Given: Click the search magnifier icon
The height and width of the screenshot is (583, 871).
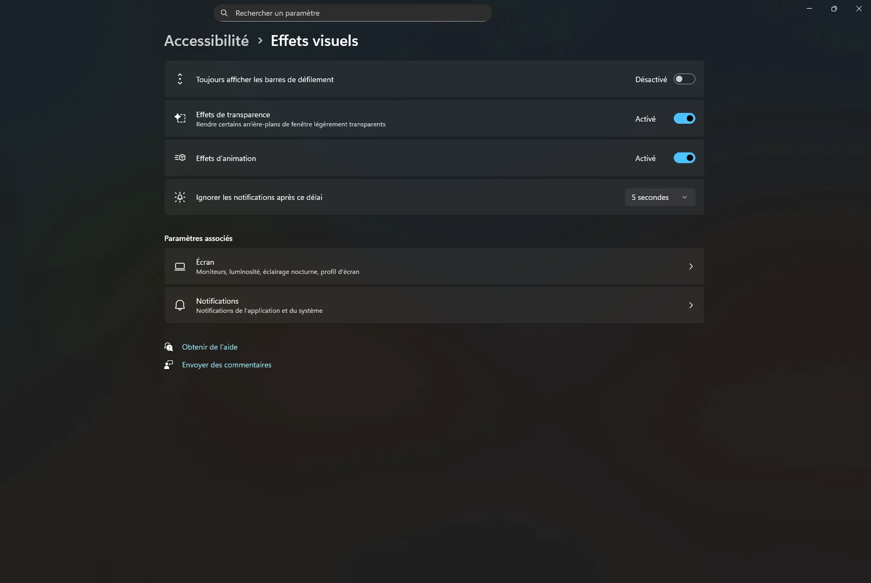Looking at the screenshot, I should point(224,13).
